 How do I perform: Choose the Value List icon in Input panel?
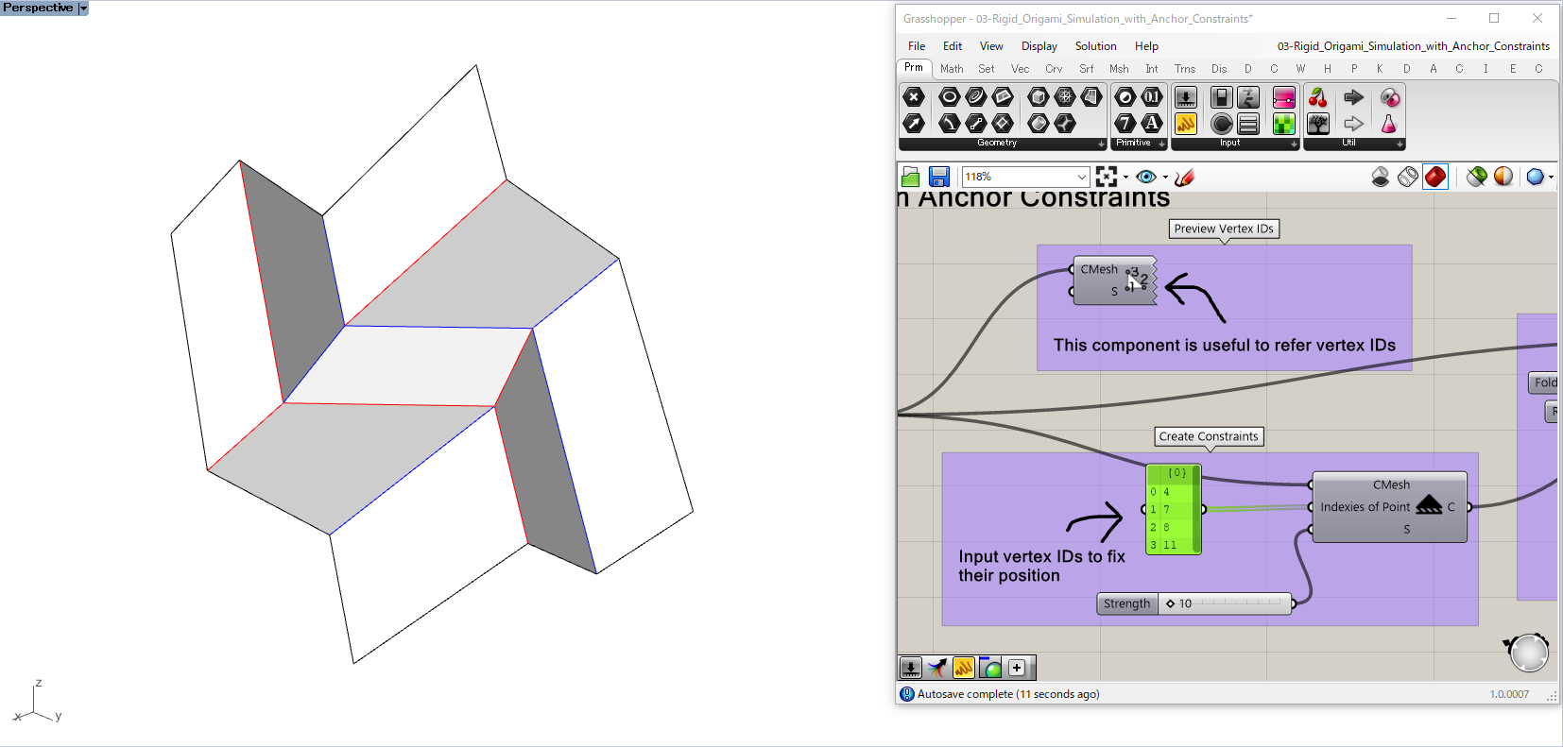(1248, 123)
